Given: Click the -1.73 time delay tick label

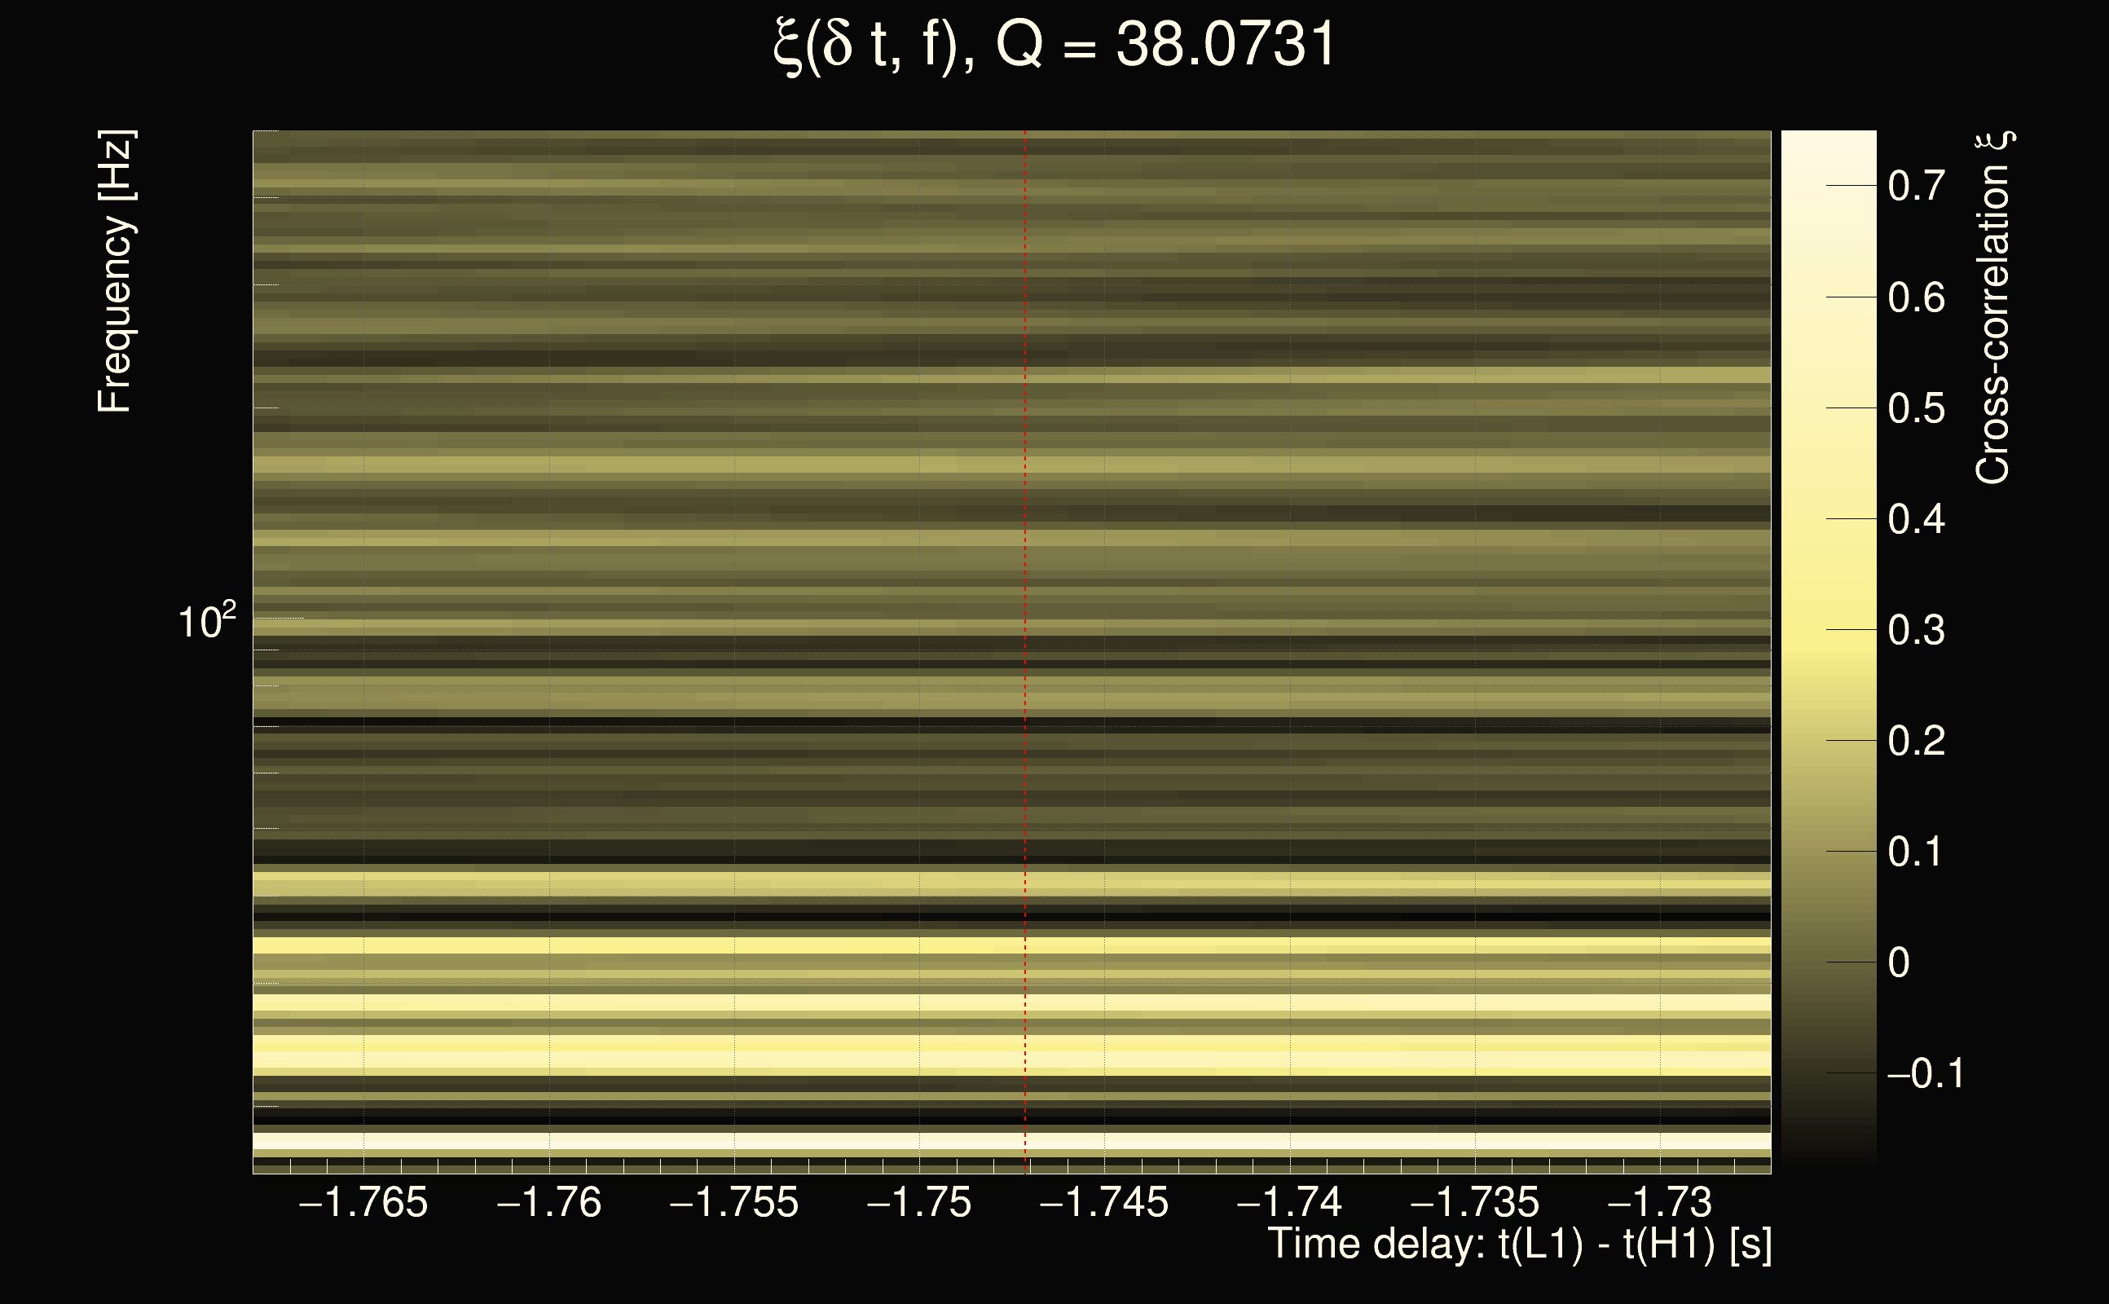Looking at the screenshot, I should pyautogui.click(x=1659, y=1202).
